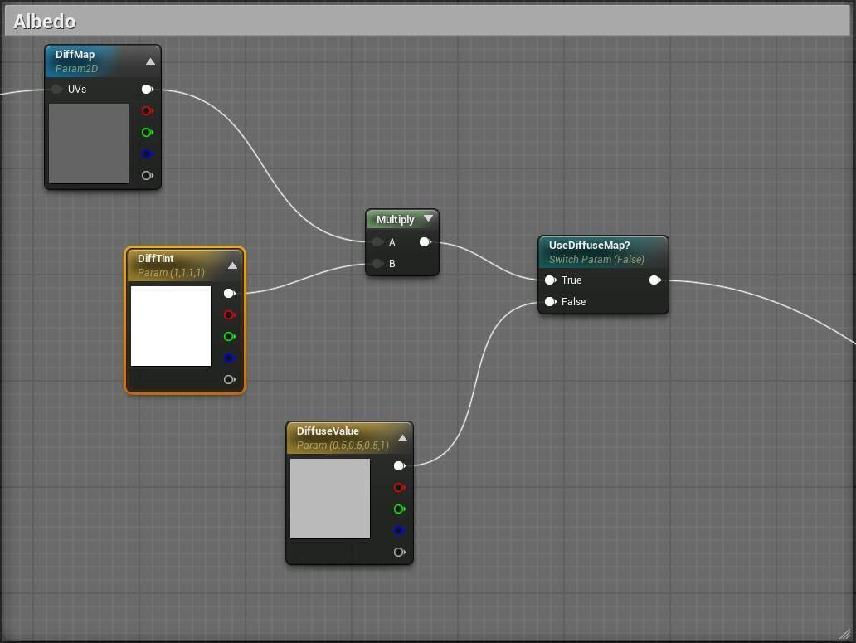Click DiffTint alpha channel output pin
Viewport: 856px width, 643px height.
pyautogui.click(x=229, y=379)
